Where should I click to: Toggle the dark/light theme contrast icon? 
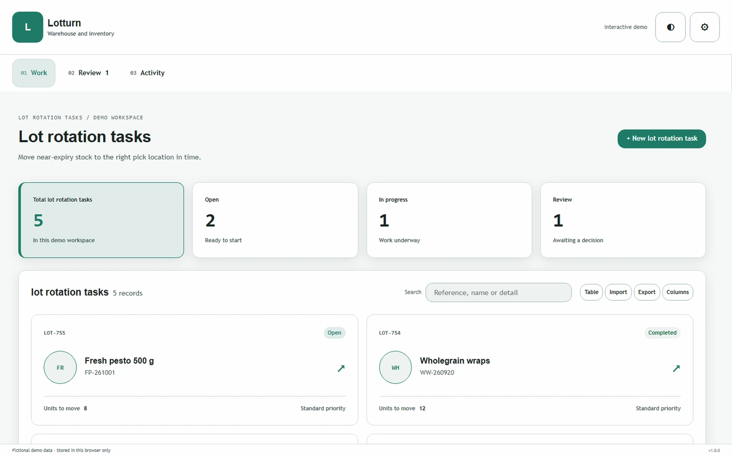click(x=670, y=27)
